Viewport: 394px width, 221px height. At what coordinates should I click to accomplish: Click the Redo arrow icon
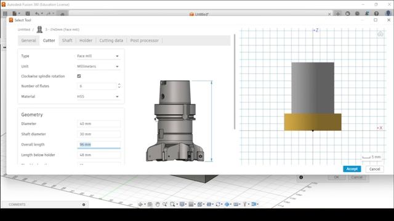49,14
